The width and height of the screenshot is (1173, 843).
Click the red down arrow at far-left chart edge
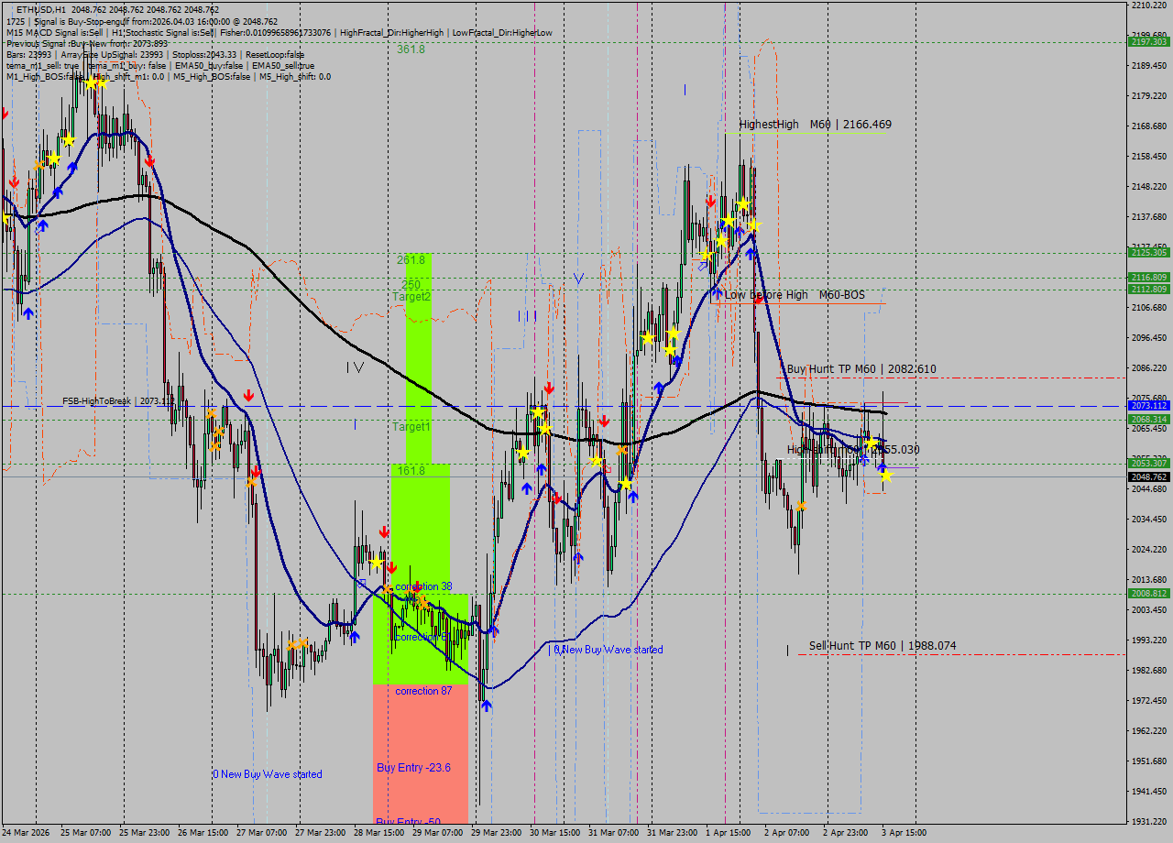(x=5, y=113)
